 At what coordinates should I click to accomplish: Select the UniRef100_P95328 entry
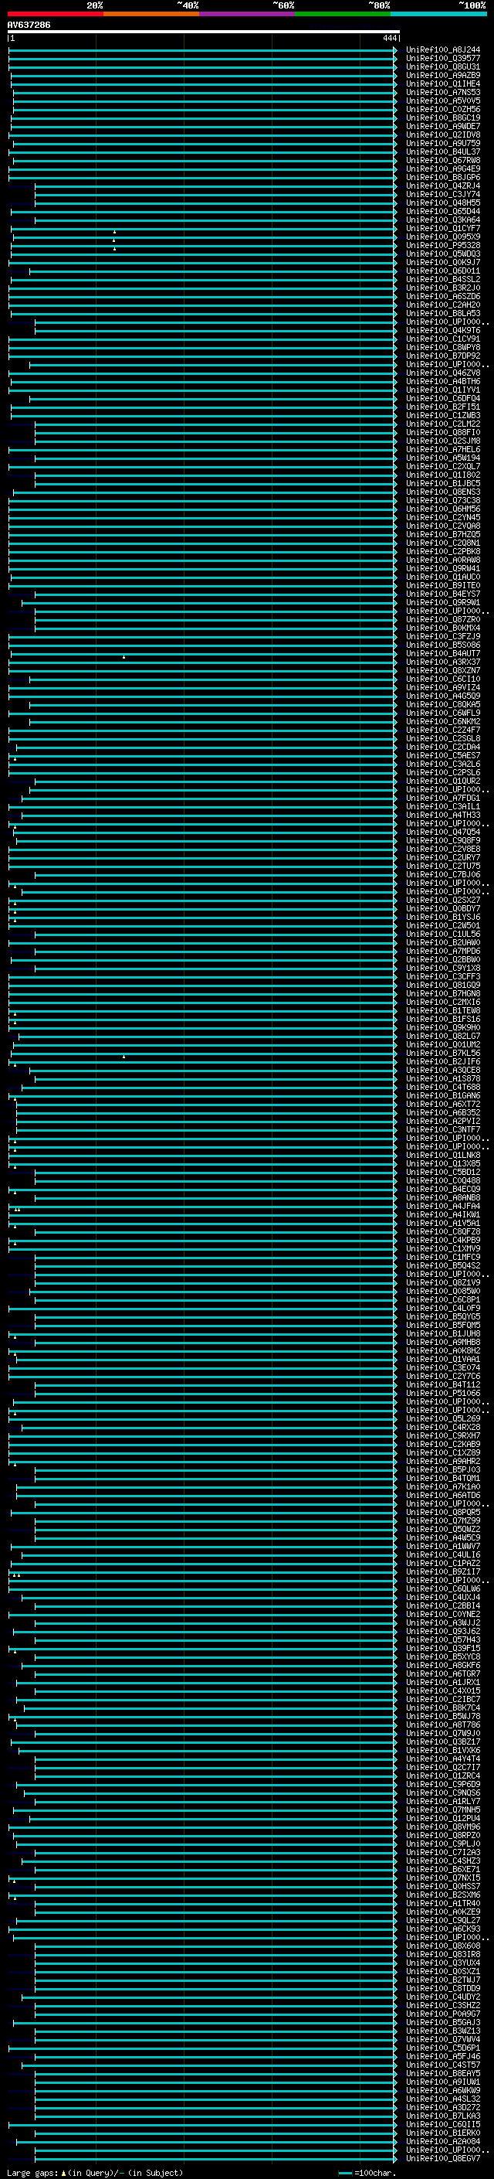[x=443, y=245]
